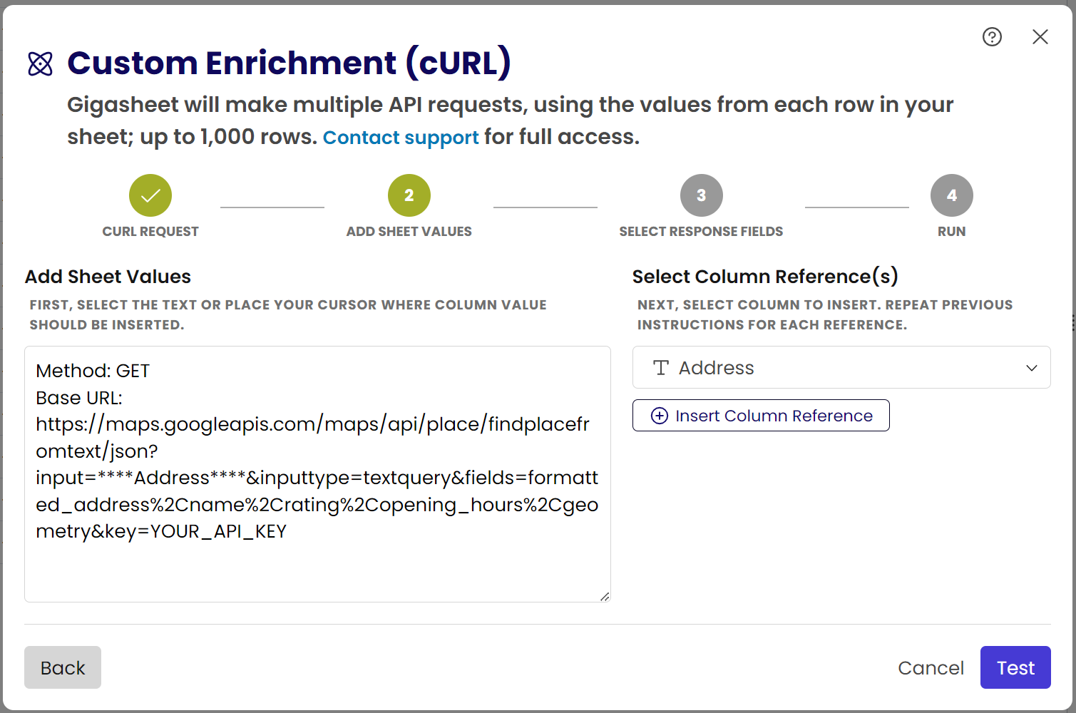
Task: Click the RUN step label
Action: pyautogui.click(x=951, y=232)
